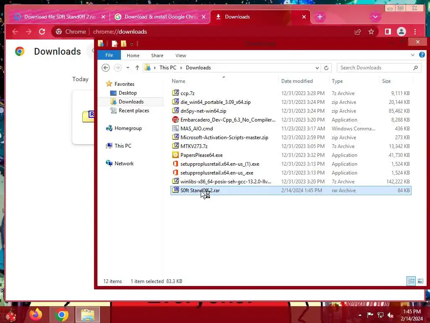Switch to large icons view layout

pos(420,281)
